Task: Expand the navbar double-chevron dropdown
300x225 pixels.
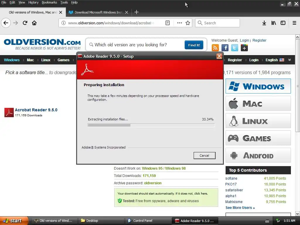Action: [x=290, y=60]
